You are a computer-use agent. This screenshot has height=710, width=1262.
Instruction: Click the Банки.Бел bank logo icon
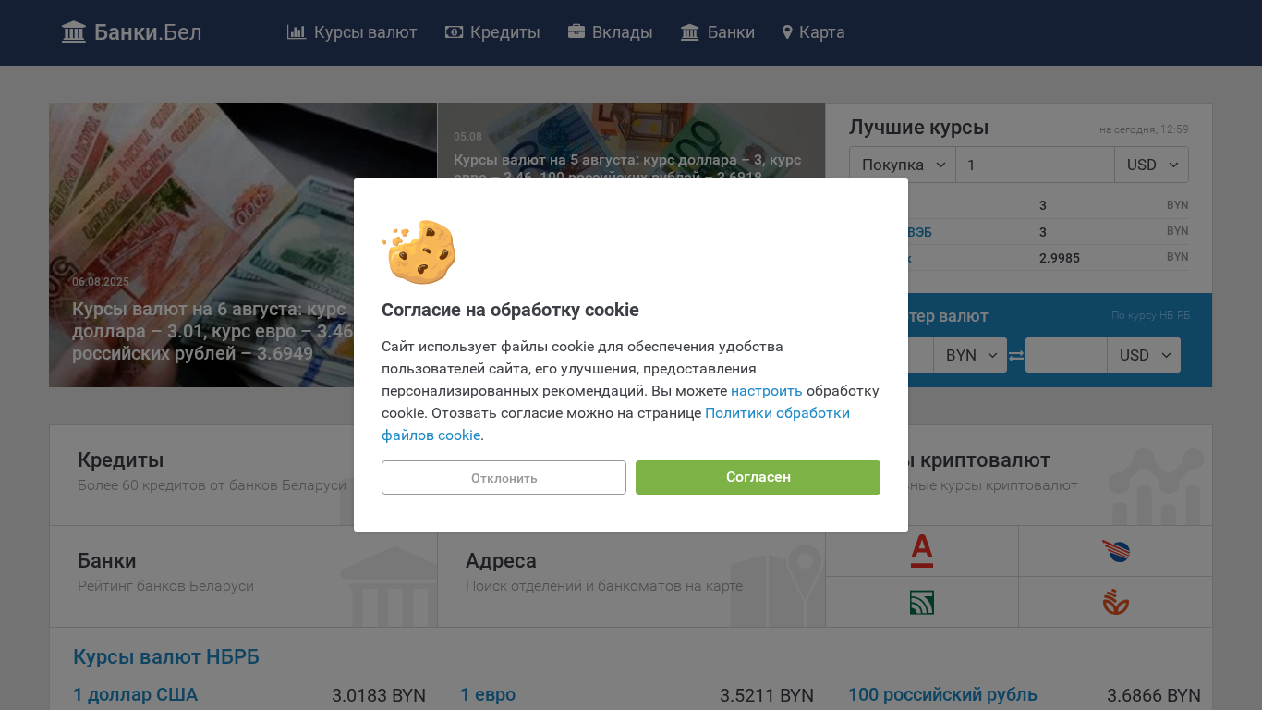(x=74, y=32)
